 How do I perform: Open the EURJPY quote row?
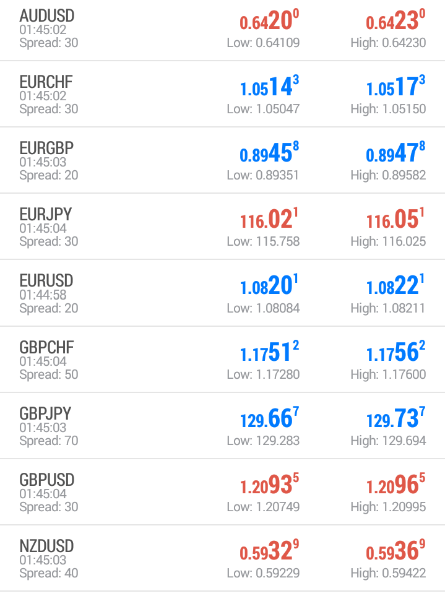[222, 227]
